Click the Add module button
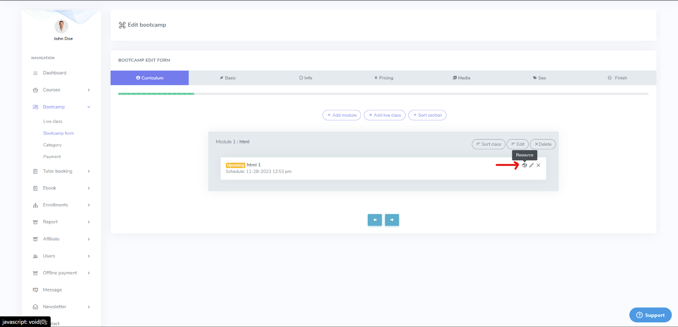678x327 pixels. tap(342, 115)
